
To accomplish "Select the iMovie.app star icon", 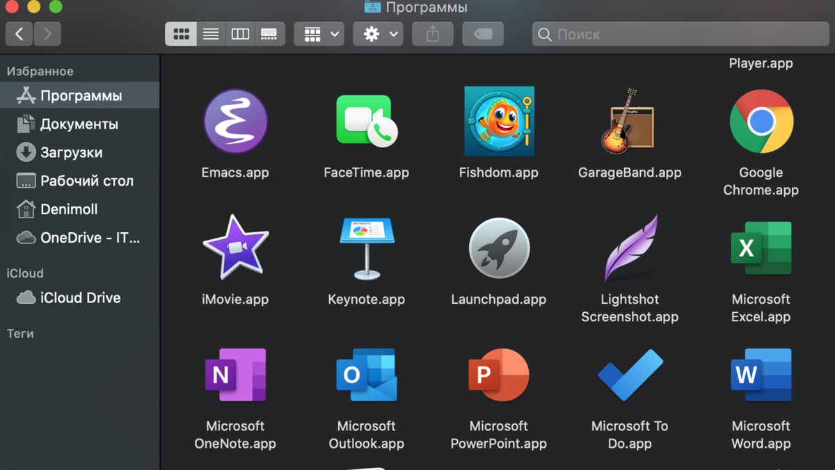I will (x=235, y=248).
